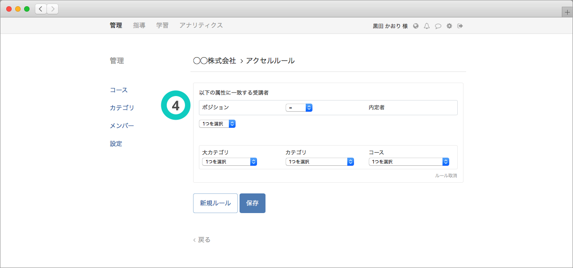This screenshot has height=268, width=573.
Task: Open notifications via the bell icon
Action: coord(427,26)
